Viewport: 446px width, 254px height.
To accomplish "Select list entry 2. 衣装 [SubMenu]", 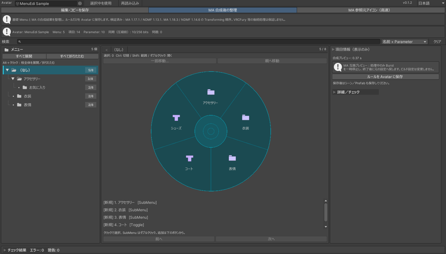I will [x=125, y=210].
